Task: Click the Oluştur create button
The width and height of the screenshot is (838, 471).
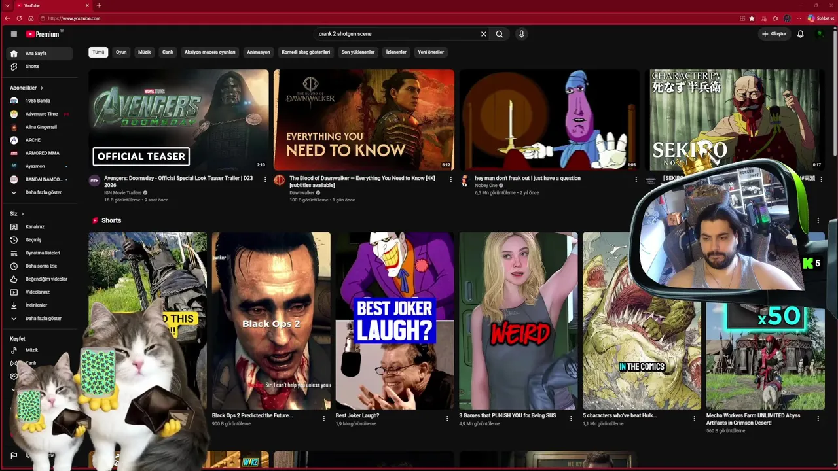Action: 774,34
